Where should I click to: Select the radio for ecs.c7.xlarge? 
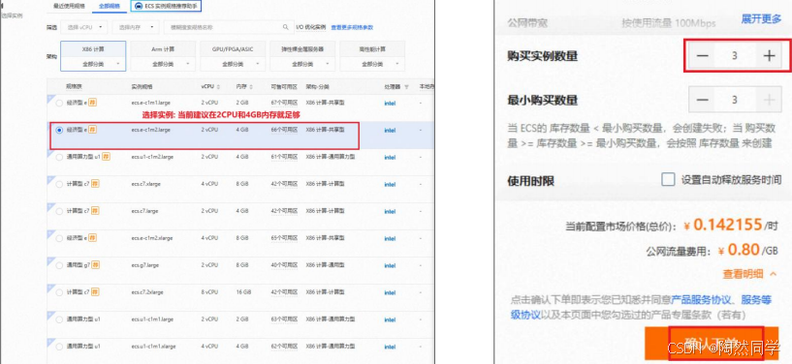click(x=59, y=185)
